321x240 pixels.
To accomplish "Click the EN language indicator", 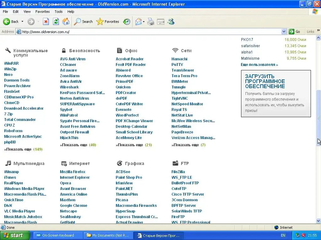I will tap(283, 235).
